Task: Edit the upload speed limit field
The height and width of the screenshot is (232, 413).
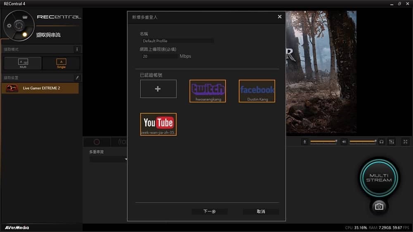Action: tap(159, 57)
